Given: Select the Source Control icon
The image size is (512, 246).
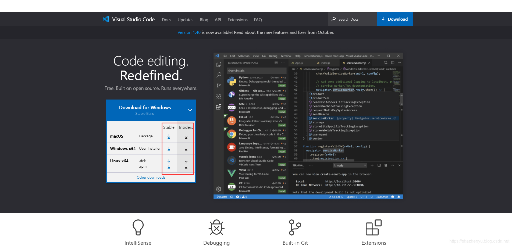Looking at the screenshot, I should click(x=219, y=85).
